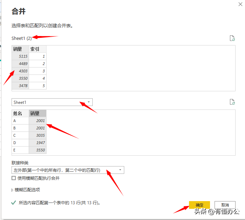Click the cell with value 3035
245x220 pixels.
(x=37, y=135)
